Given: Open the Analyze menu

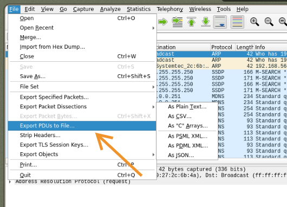Looking at the screenshot, I should click(x=110, y=9).
